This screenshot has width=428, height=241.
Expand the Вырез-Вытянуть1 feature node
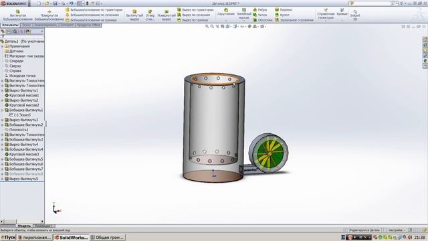[x=3, y=90]
